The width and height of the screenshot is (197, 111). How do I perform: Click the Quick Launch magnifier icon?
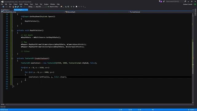185,1
